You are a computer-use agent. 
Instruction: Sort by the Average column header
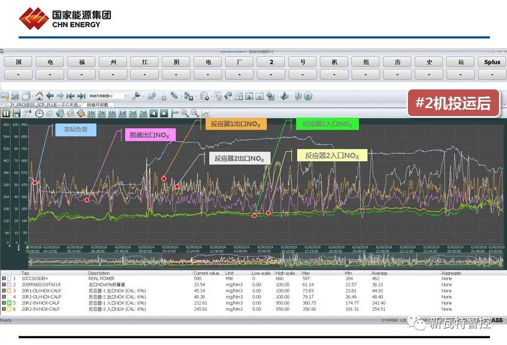click(379, 273)
